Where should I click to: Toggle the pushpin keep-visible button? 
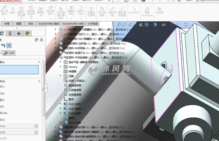coord(9,46)
